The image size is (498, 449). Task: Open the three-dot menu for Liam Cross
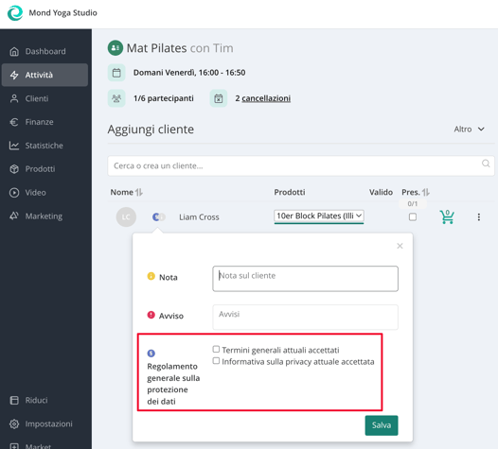click(479, 217)
